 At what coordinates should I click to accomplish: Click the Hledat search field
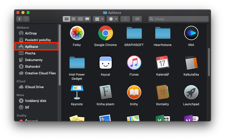coord(179,19)
